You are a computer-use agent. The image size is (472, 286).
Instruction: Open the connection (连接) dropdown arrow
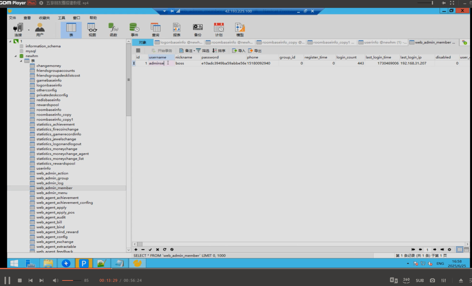(x=29, y=30)
